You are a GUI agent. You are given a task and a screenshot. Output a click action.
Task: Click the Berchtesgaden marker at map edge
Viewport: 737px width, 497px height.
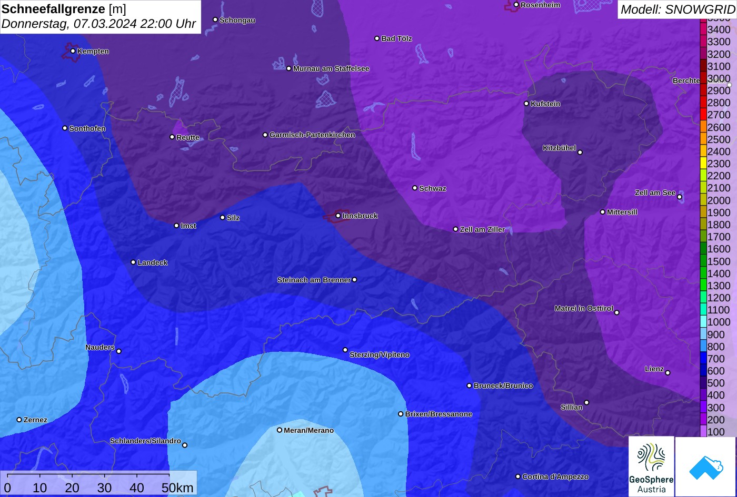click(x=730, y=85)
